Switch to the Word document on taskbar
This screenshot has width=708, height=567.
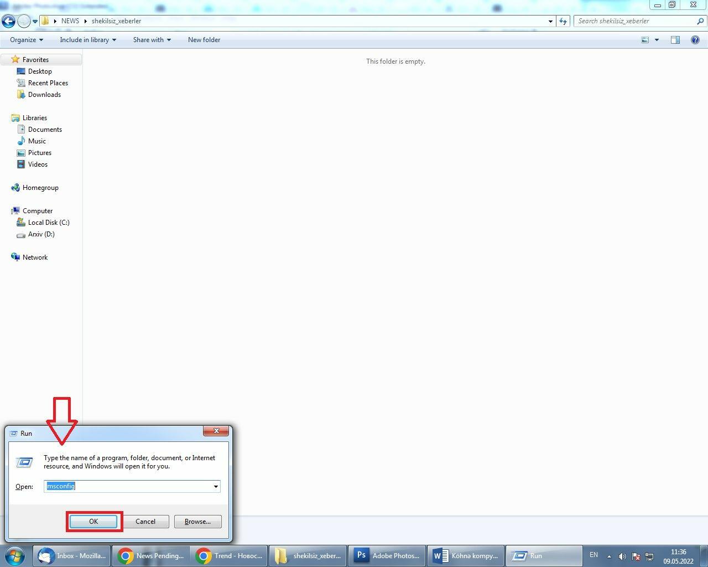466,555
